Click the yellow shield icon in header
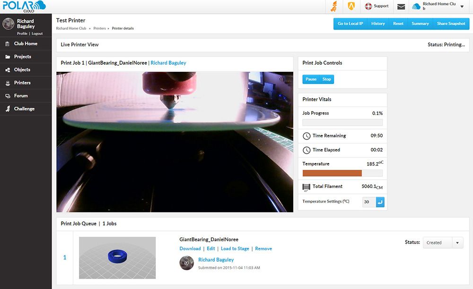 click(x=351, y=6)
